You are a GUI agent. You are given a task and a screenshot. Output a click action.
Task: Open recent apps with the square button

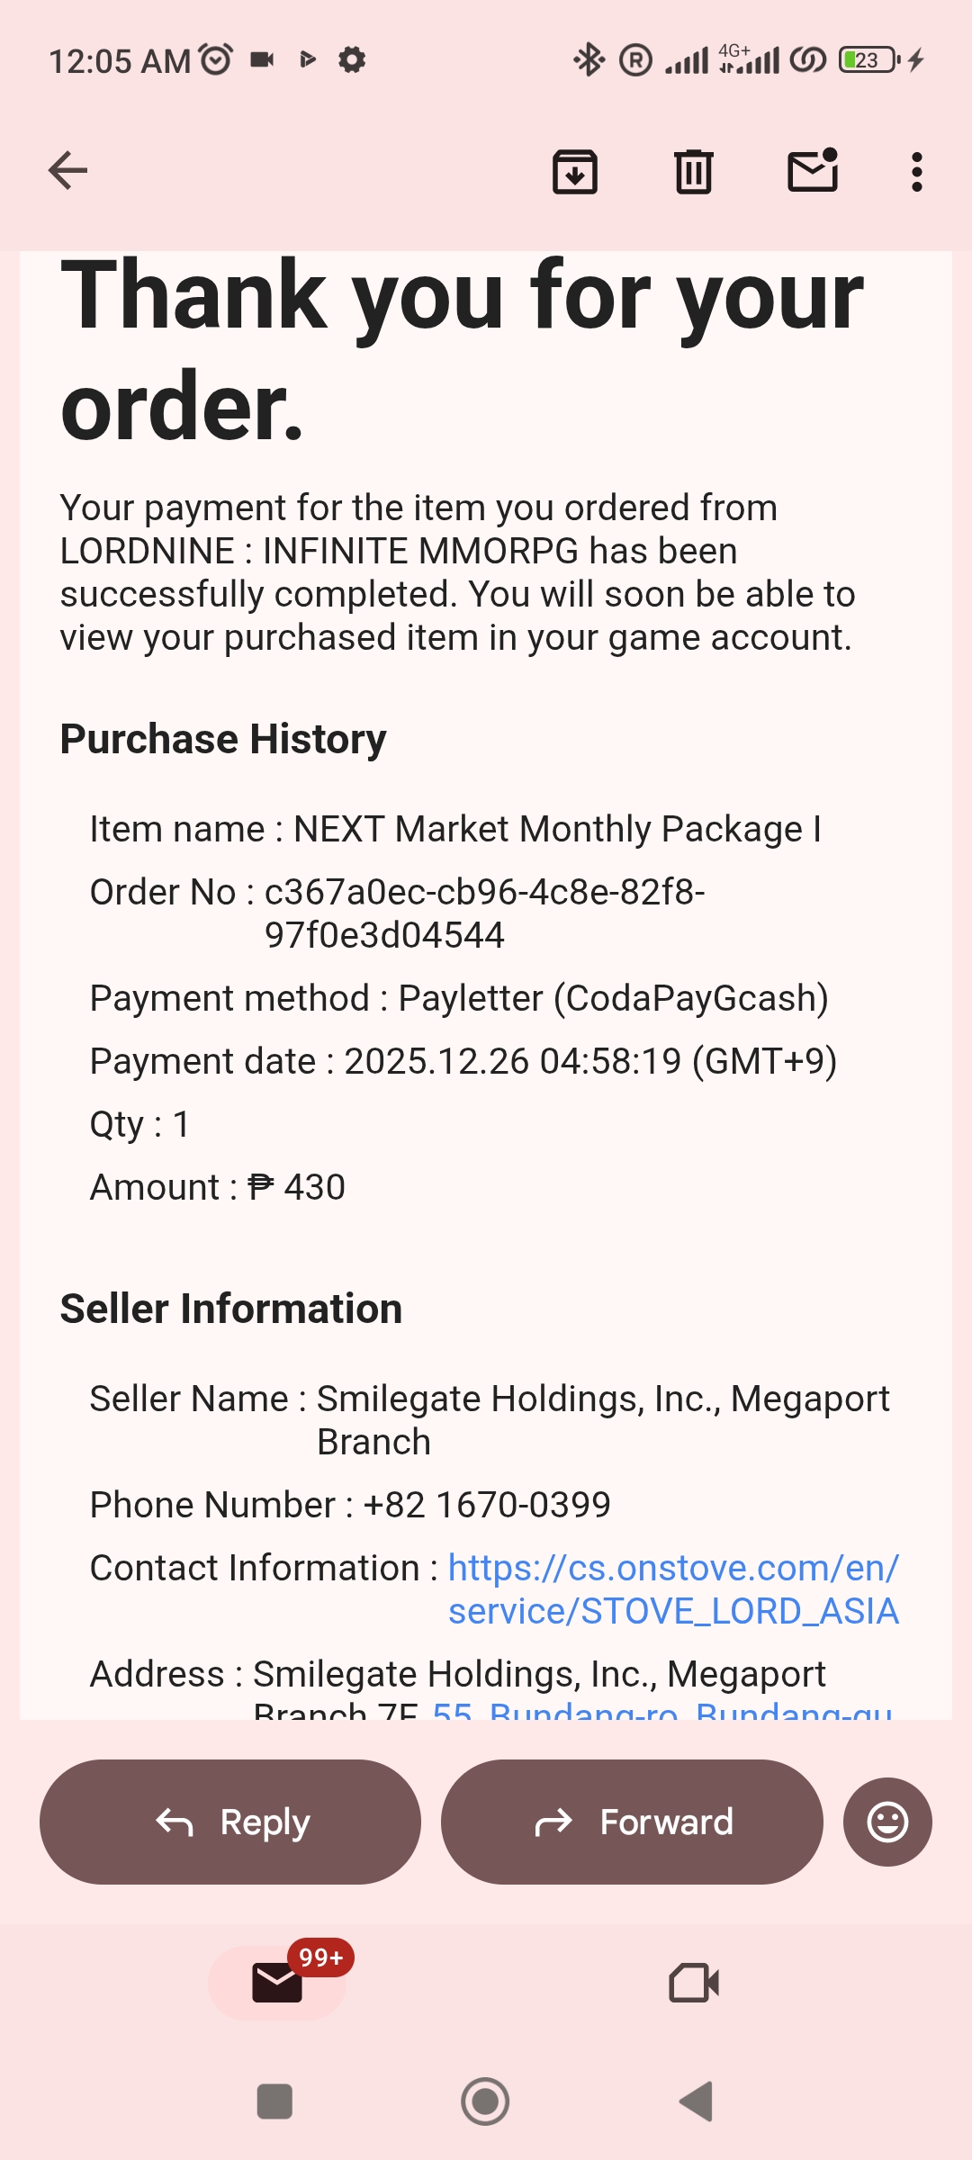[274, 2101]
